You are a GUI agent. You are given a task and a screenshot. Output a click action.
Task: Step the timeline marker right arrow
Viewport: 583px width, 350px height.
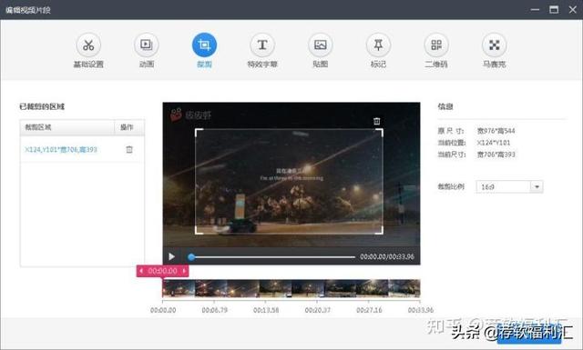pyautogui.click(x=184, y=271)
